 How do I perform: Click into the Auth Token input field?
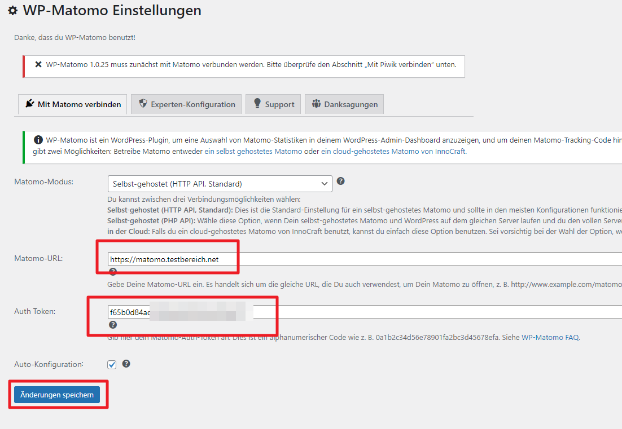[x=365, y=312]
